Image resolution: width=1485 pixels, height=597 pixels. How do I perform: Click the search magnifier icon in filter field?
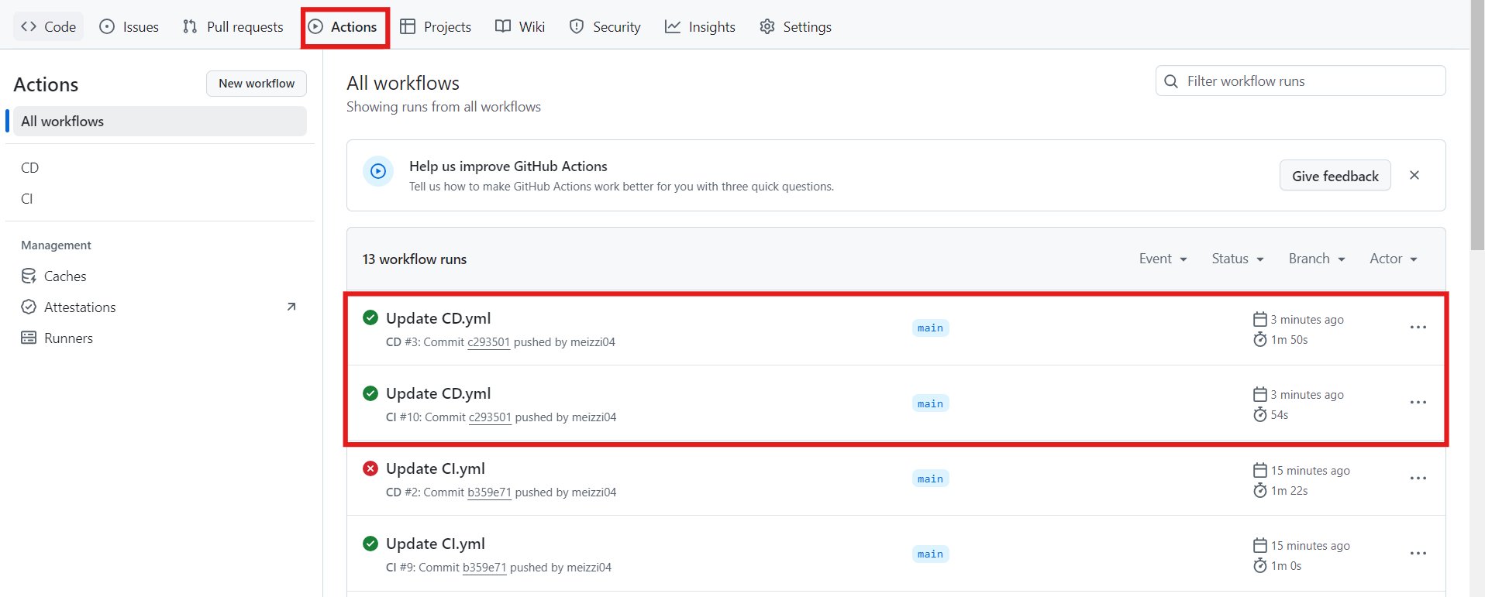(1171, 81)
